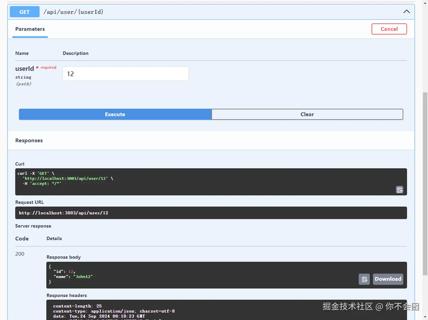Copy the response body to clipboard
This screenshot has height=320, width=428.
[x=364, y=279]
